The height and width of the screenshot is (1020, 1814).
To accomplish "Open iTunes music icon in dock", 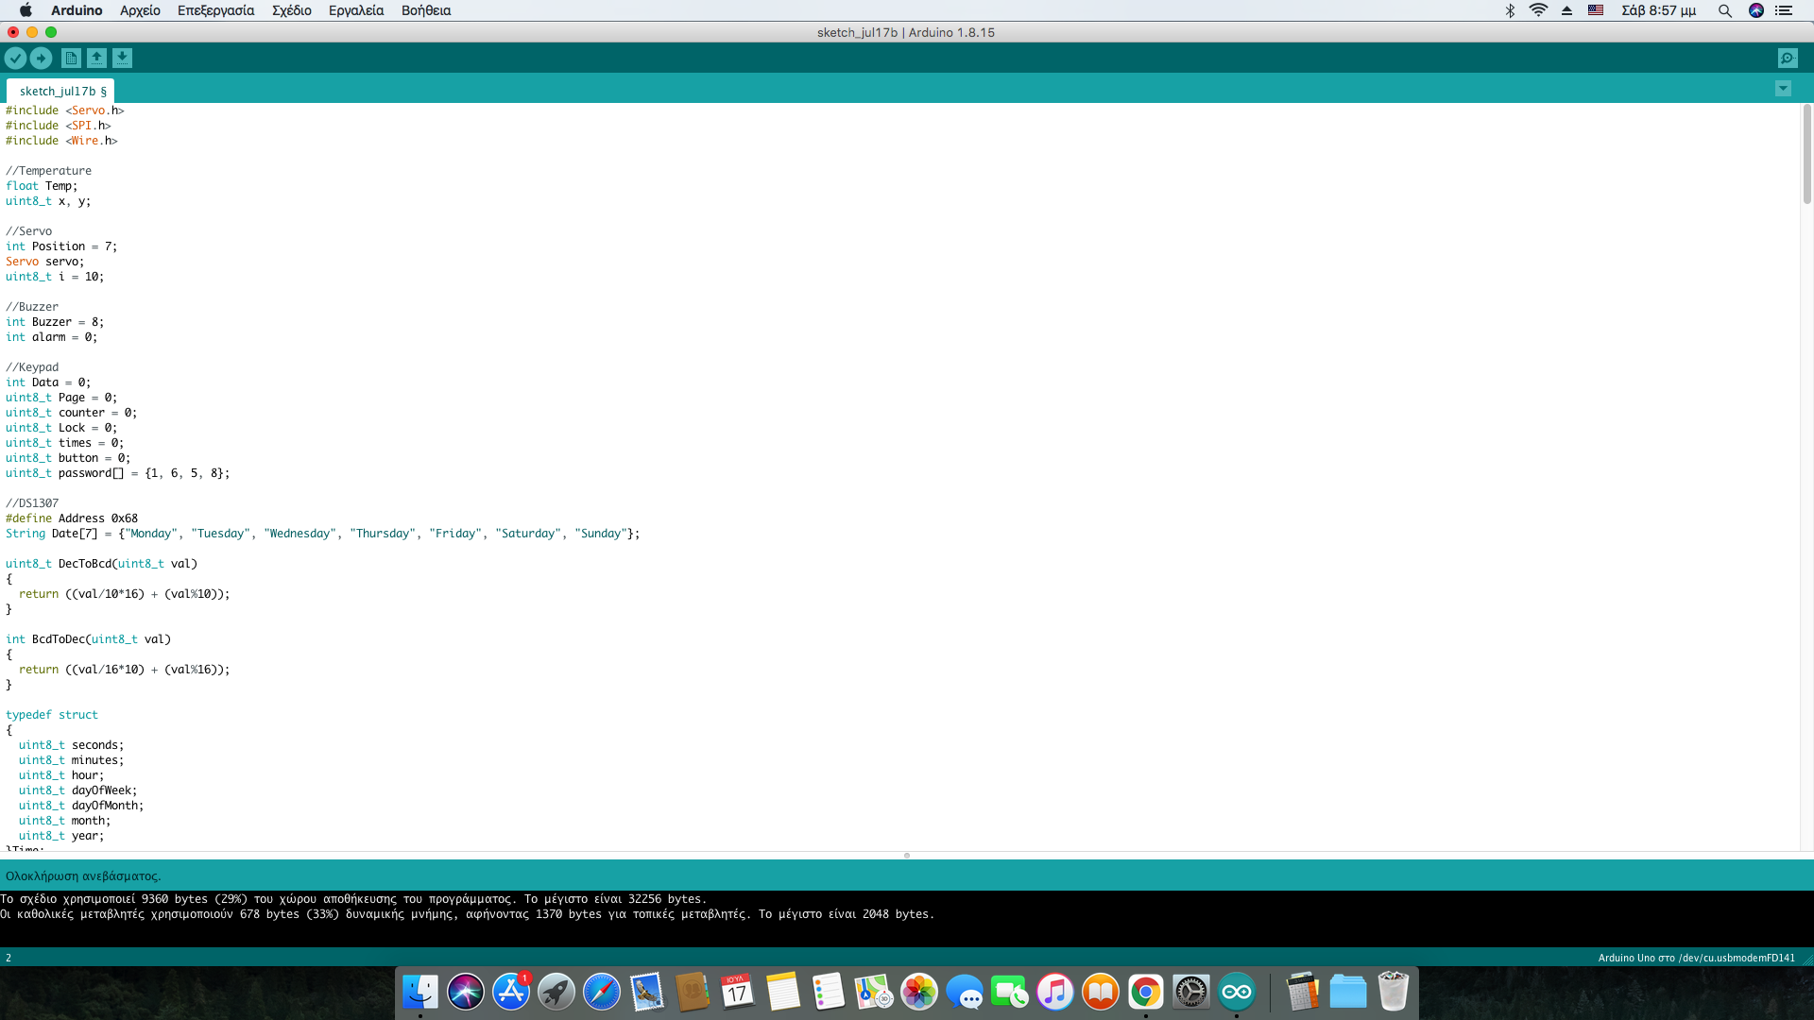I will tap(1055, 992).
